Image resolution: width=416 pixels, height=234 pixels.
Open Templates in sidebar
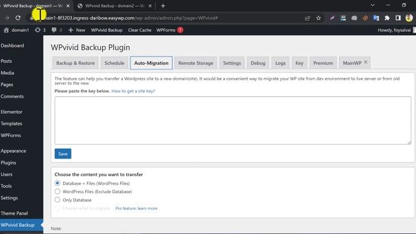11,123
